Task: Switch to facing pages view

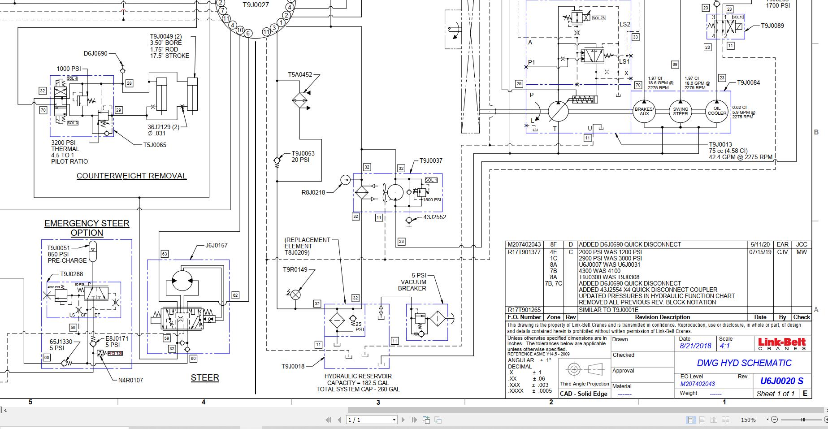Action: (714, 420)
